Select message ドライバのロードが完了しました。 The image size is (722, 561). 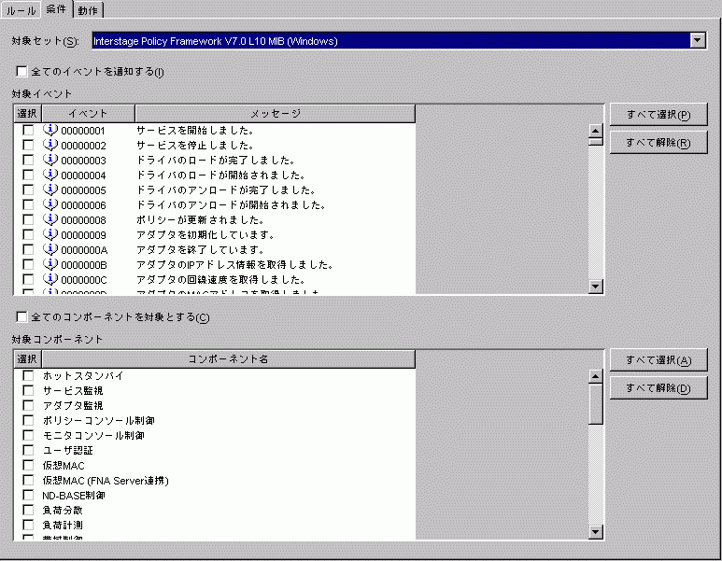coord(216,161)
